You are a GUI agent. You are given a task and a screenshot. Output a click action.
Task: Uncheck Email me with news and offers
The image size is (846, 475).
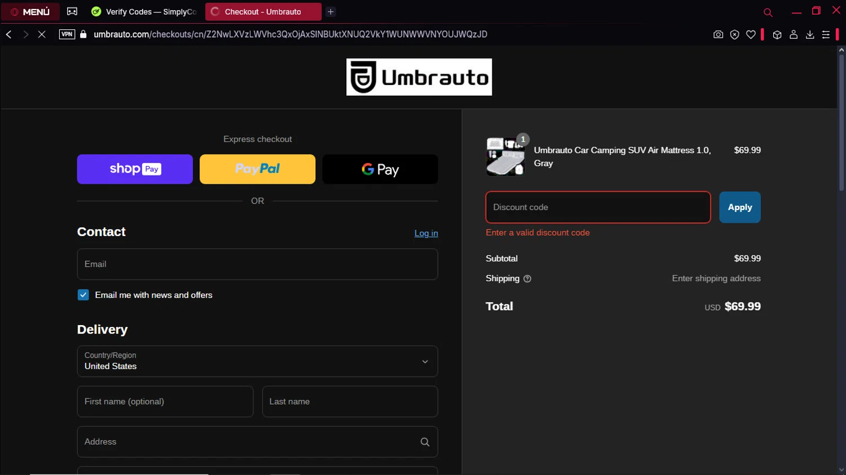83,295
